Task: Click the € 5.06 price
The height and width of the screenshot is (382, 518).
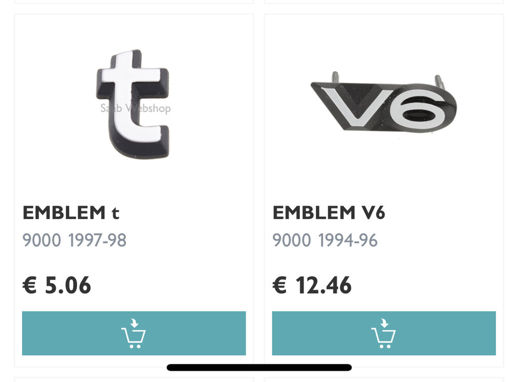Action: (x=56, y=285)
